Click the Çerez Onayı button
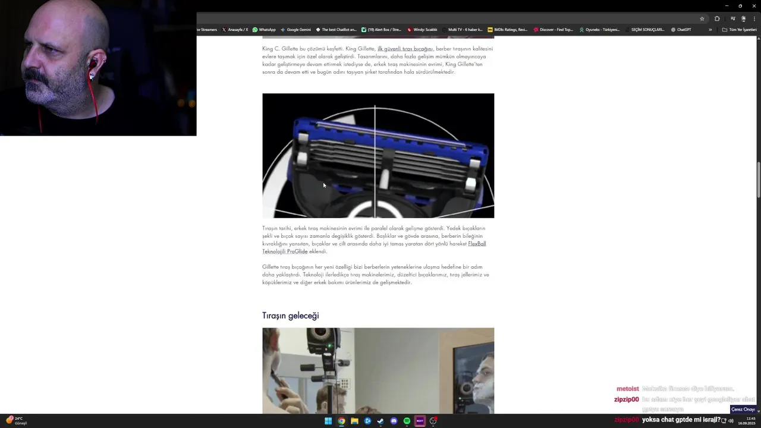 coord(743,410)
